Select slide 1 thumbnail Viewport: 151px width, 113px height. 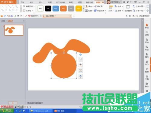(x=14, y=30)
